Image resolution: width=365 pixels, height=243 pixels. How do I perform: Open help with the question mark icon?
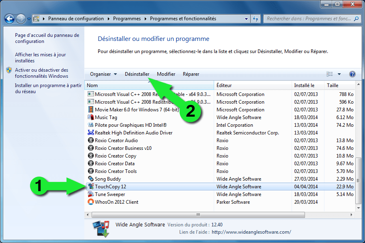point(352,74)
